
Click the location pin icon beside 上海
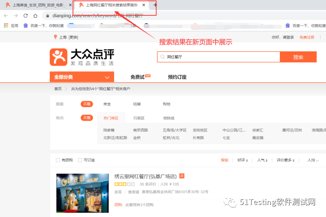(55, 37)
